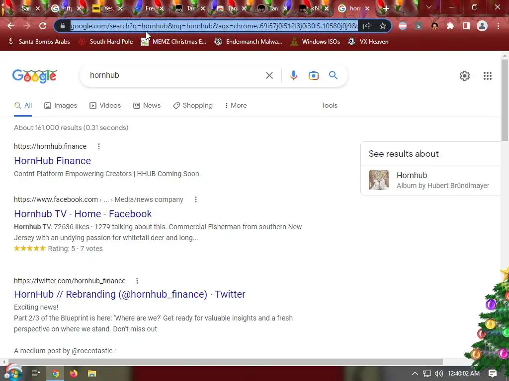
Task: Open options for the twitter.com result
Action: point(137,281)
